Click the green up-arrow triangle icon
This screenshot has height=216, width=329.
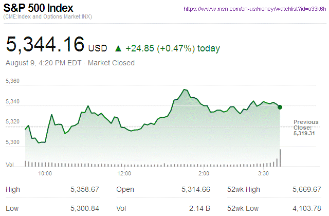(118, 49)
